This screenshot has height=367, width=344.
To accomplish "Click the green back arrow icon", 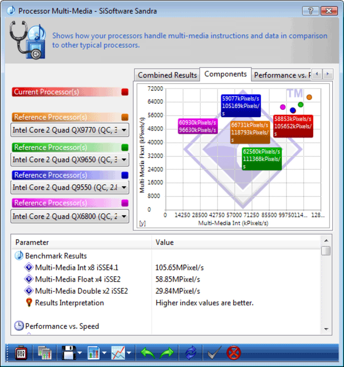I will [148, 353].
